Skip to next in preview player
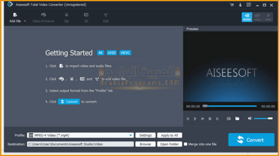This screenshot has width=279, height=156. click(x=217, y=119)
